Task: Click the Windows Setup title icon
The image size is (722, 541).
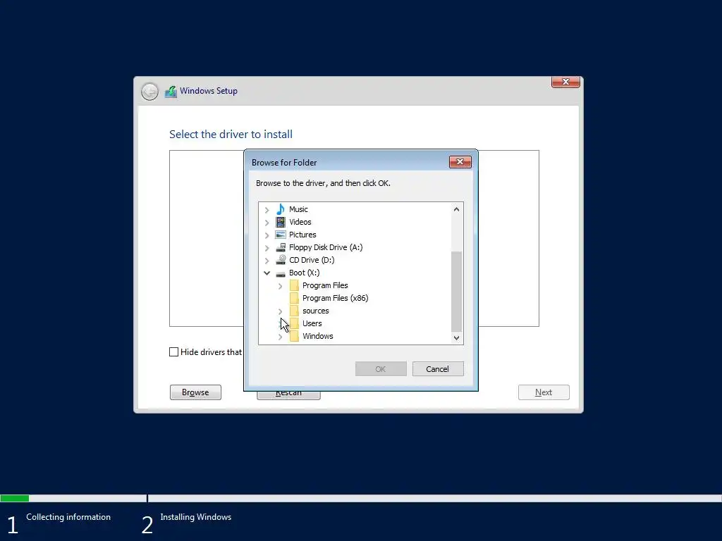Action: 171,91
